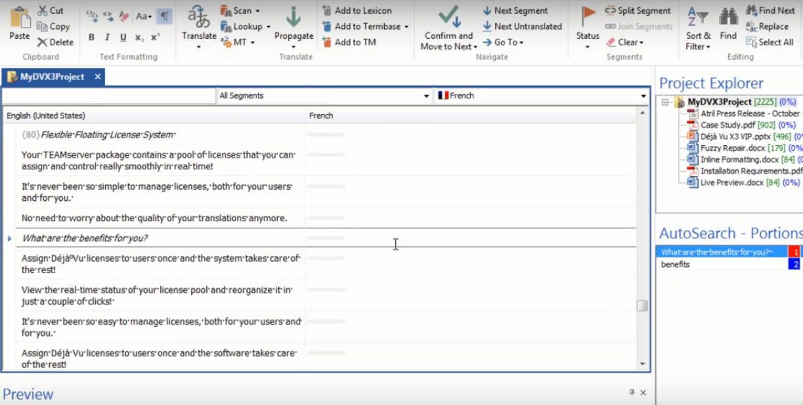
Task: Toggle Underline formatting
Action: coord(123,37)
